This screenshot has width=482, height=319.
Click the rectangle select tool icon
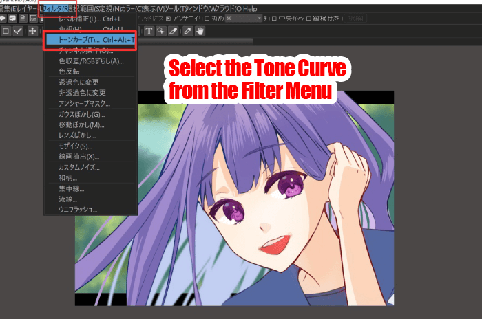[6, 31]
